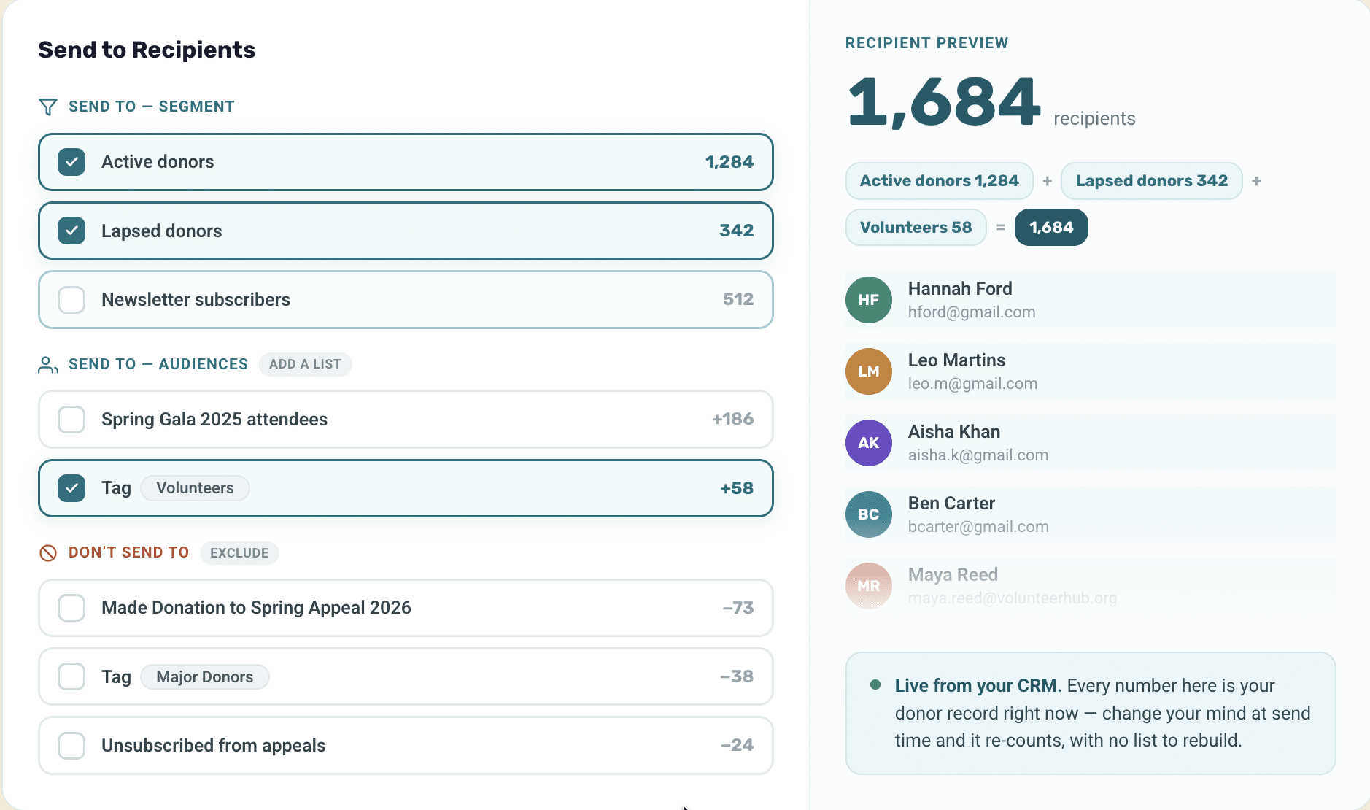Uncheck the Active donors checkbox

[71, 162]
